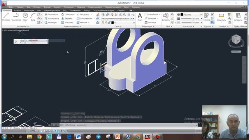Viewport: 249px width, 140px height.
Task: Click the Измерить (Measure) tool
Action: pos(221,17)
